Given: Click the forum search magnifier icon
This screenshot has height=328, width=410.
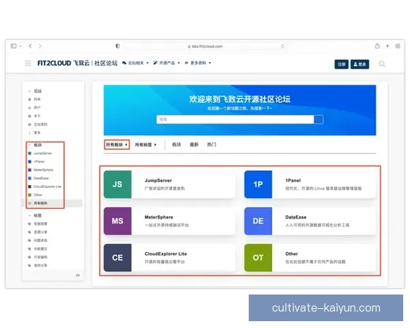Looking at the screenshot, I should 382,64.
